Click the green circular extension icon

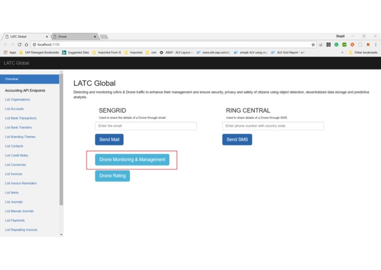pyautogui.click(x=336, y=45)
